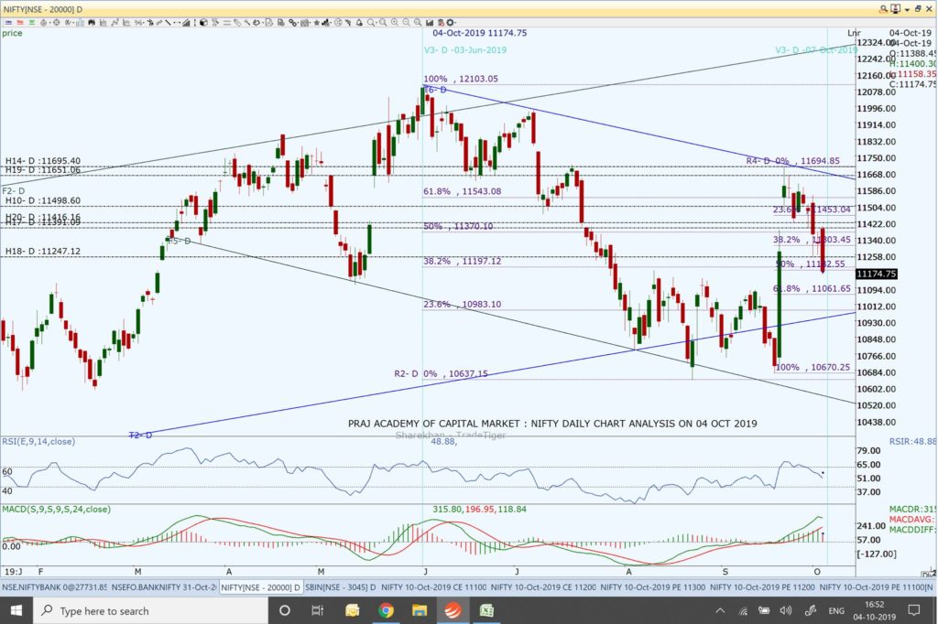938x624 pixels.
Task: Click the monitor icon in the chart title bar
Action: [x=896, y=9]
